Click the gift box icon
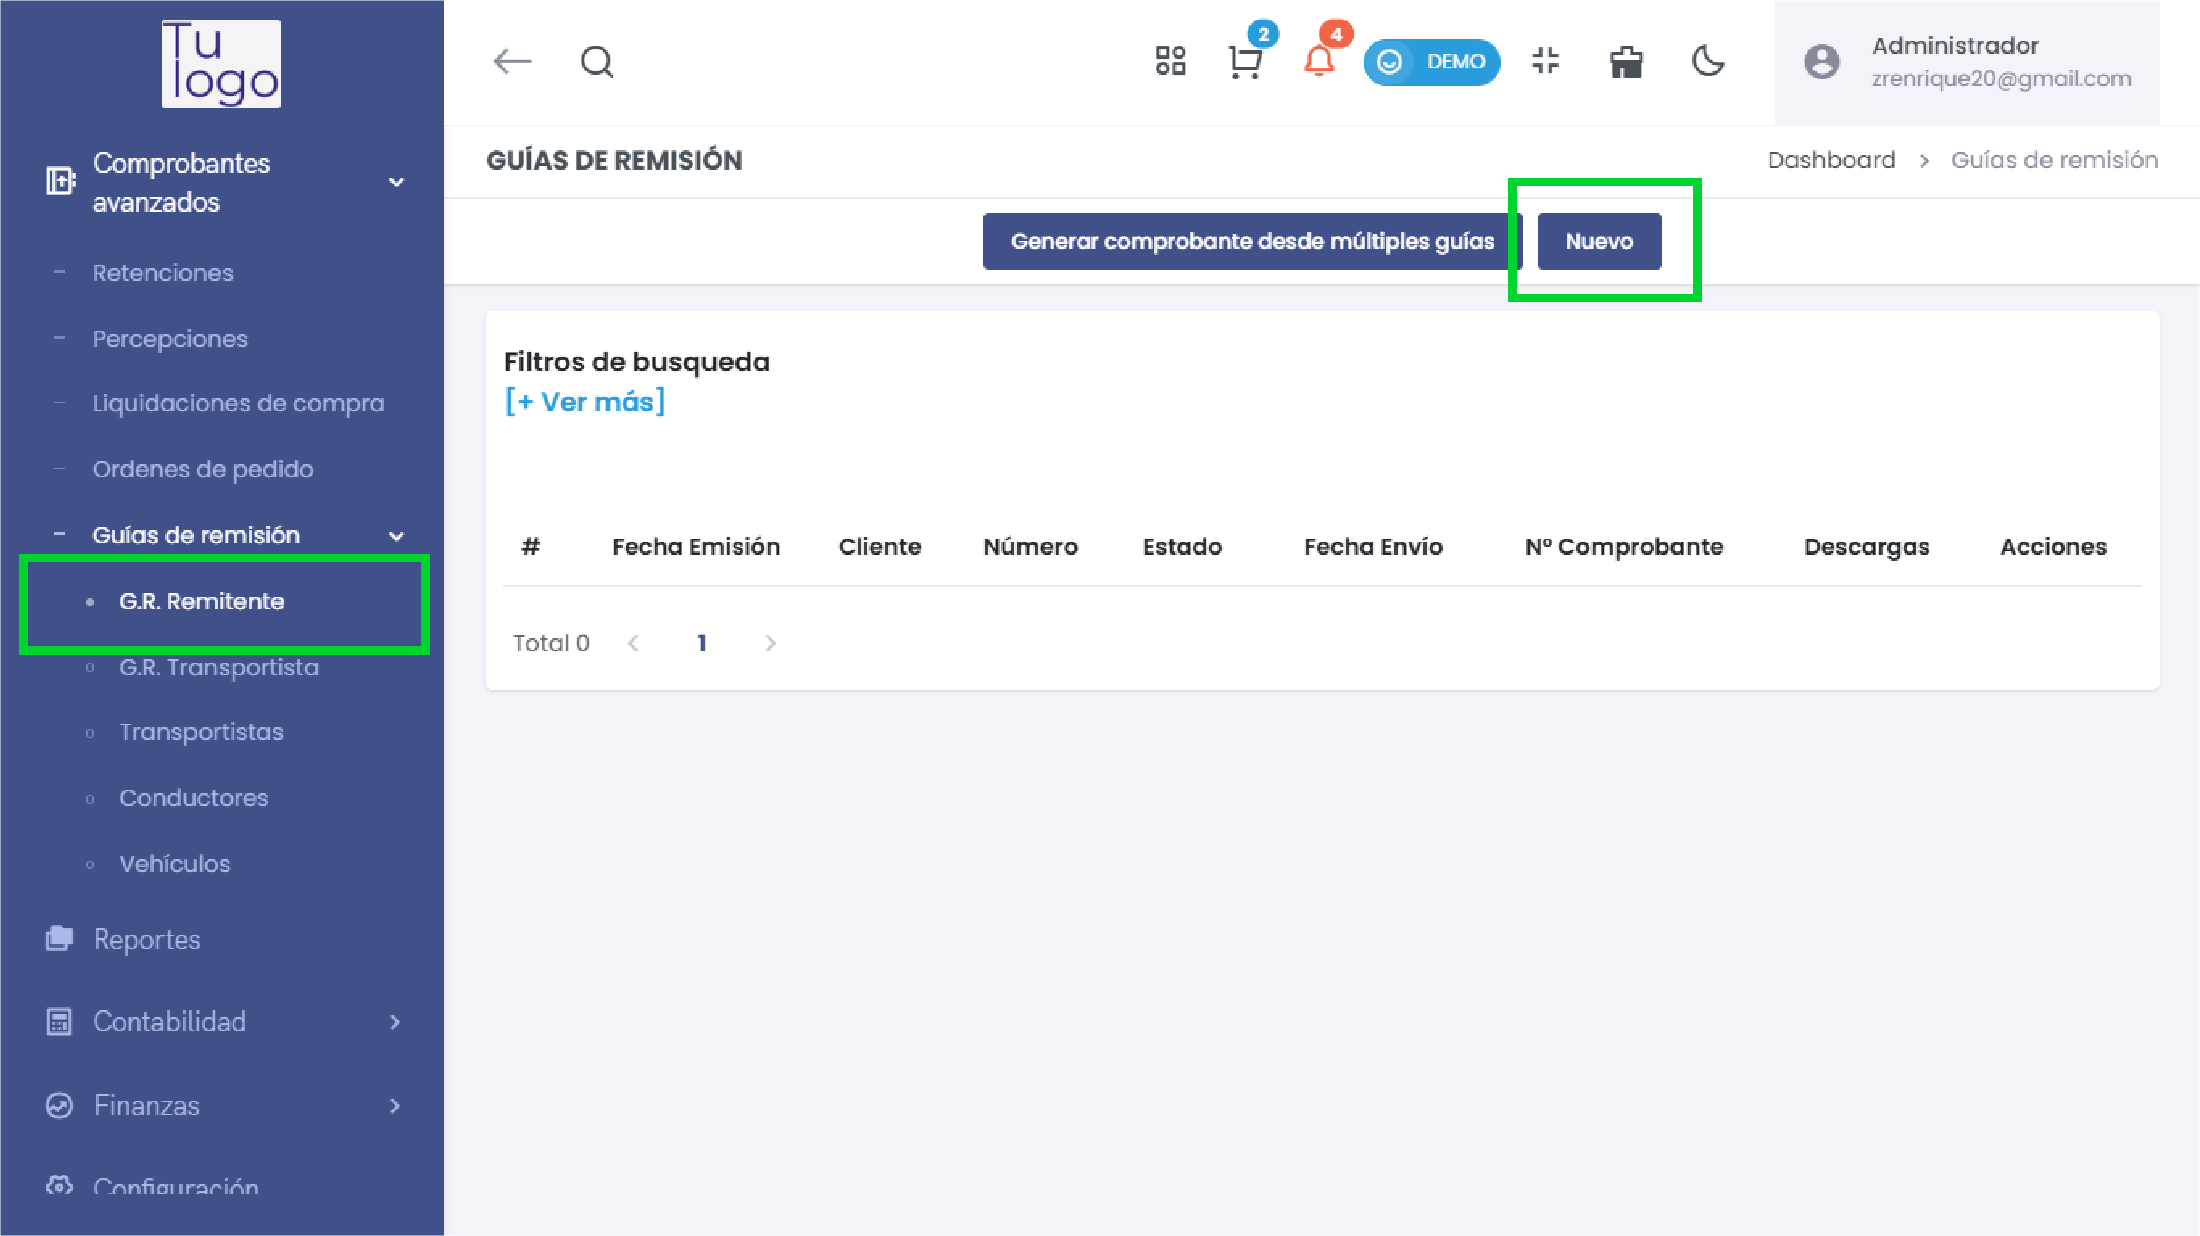 click(x=1626, y=61)
